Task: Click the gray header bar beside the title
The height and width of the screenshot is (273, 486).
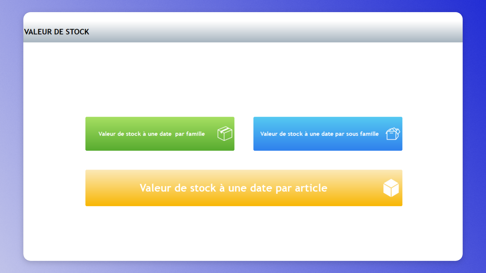Action: pyautogui.click(x=276, y=32)
